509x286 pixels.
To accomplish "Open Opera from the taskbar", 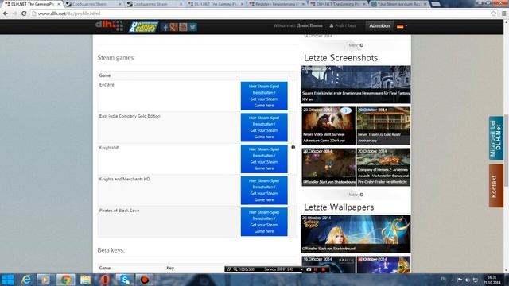I will click(x=105, y=280).
